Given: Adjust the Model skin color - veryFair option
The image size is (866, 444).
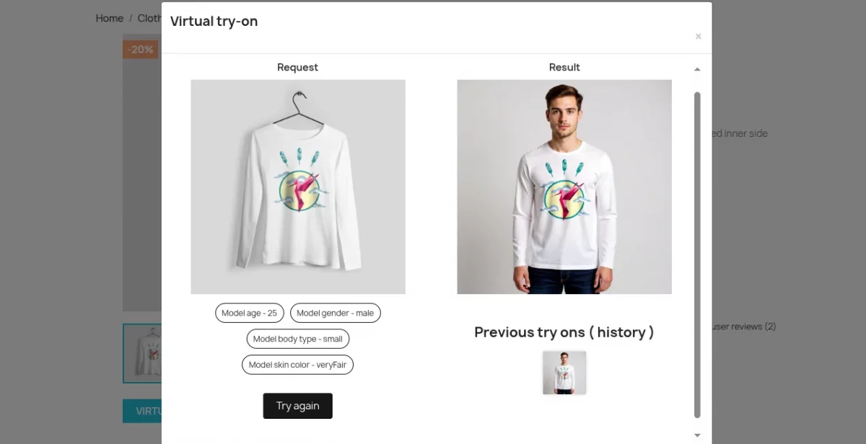Looking at the screenshot, I should pyautogui.click(x=297, y=365).
